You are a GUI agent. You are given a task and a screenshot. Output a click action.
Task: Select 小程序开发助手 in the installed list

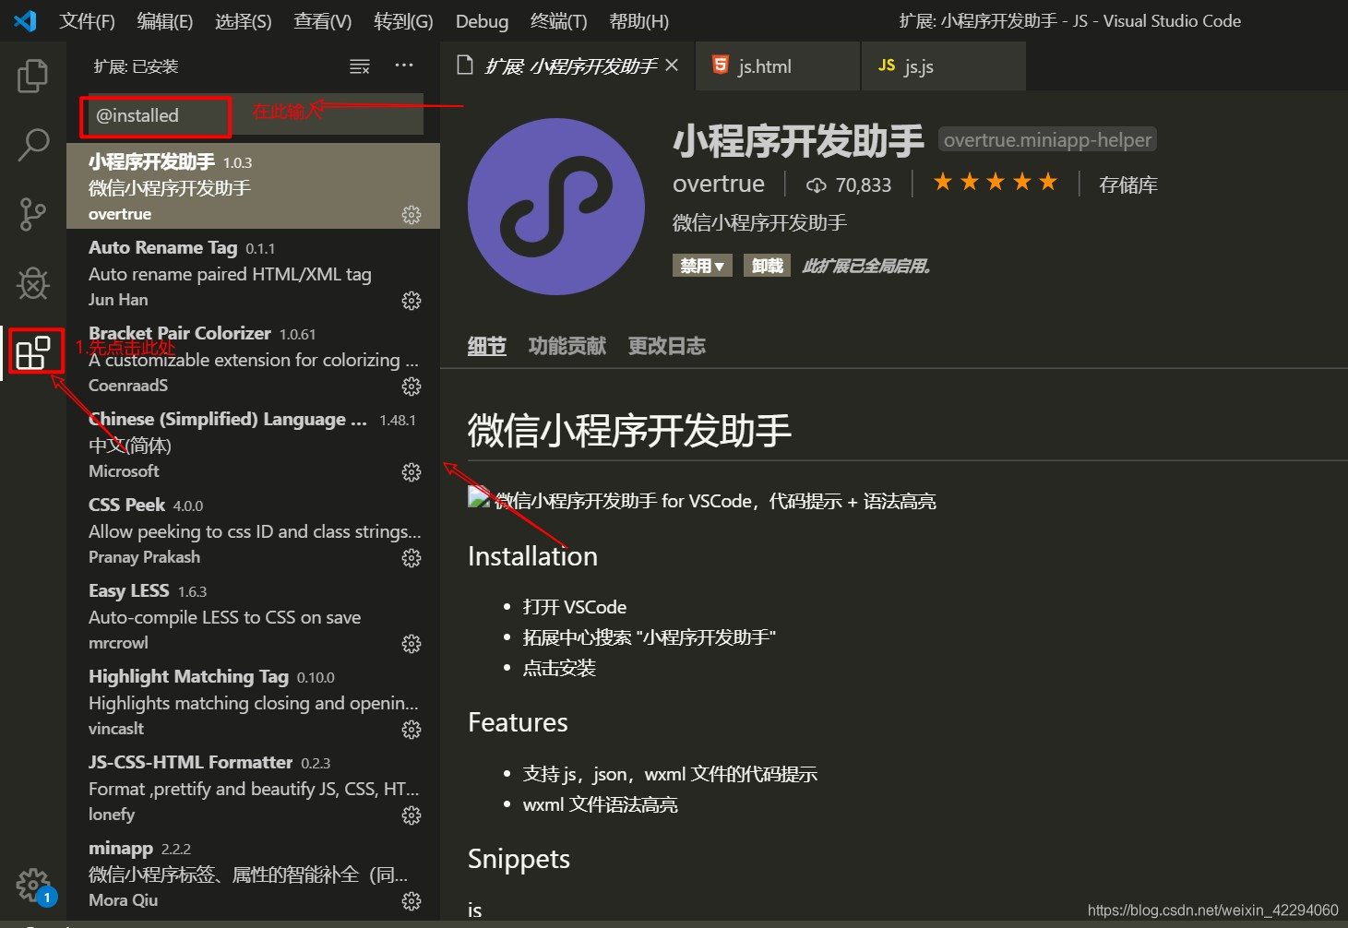click(x=253, y=186)
